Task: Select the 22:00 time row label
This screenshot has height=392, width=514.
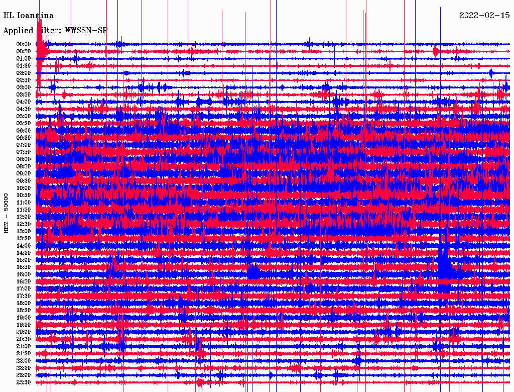Action: tap(24, 360)
